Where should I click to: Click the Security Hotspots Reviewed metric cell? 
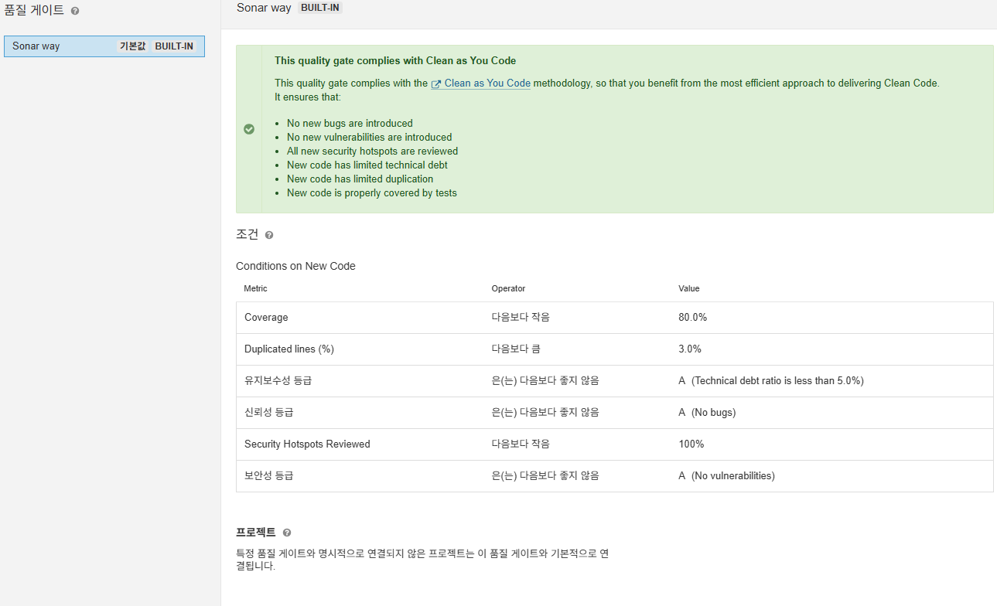[307, 444]
